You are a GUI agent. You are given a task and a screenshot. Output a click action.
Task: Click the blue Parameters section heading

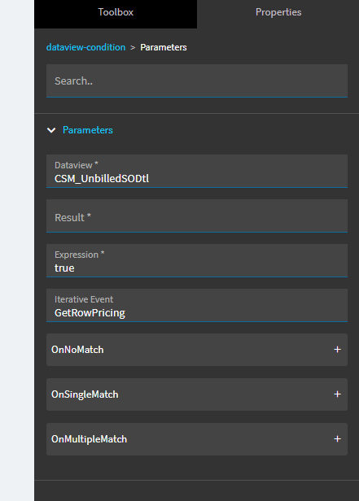88,130
